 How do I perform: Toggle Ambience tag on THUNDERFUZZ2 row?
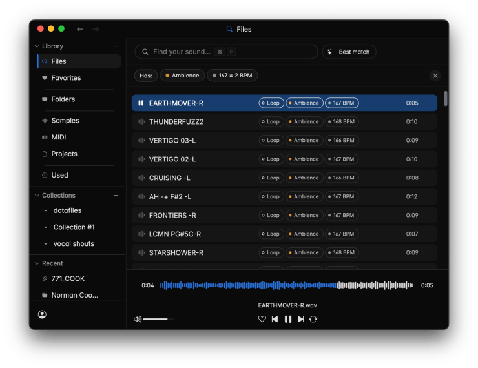[304, 121]
